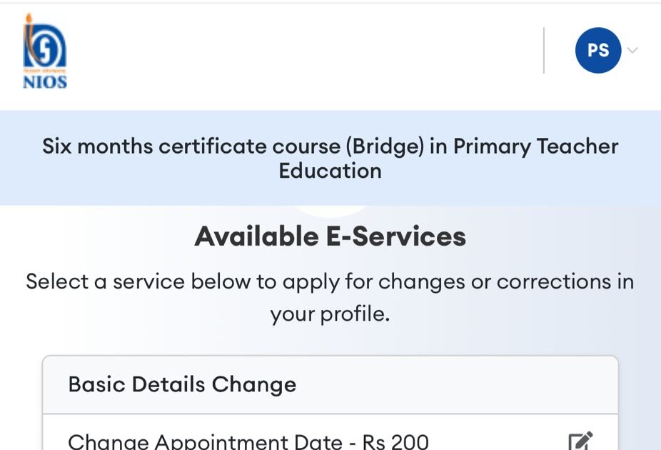Image resolution: width=661 pixels, height=450 pixels.
Task: Expand the user account dropdown chevron
Action: pyautogui.click(x=632, y=50)
